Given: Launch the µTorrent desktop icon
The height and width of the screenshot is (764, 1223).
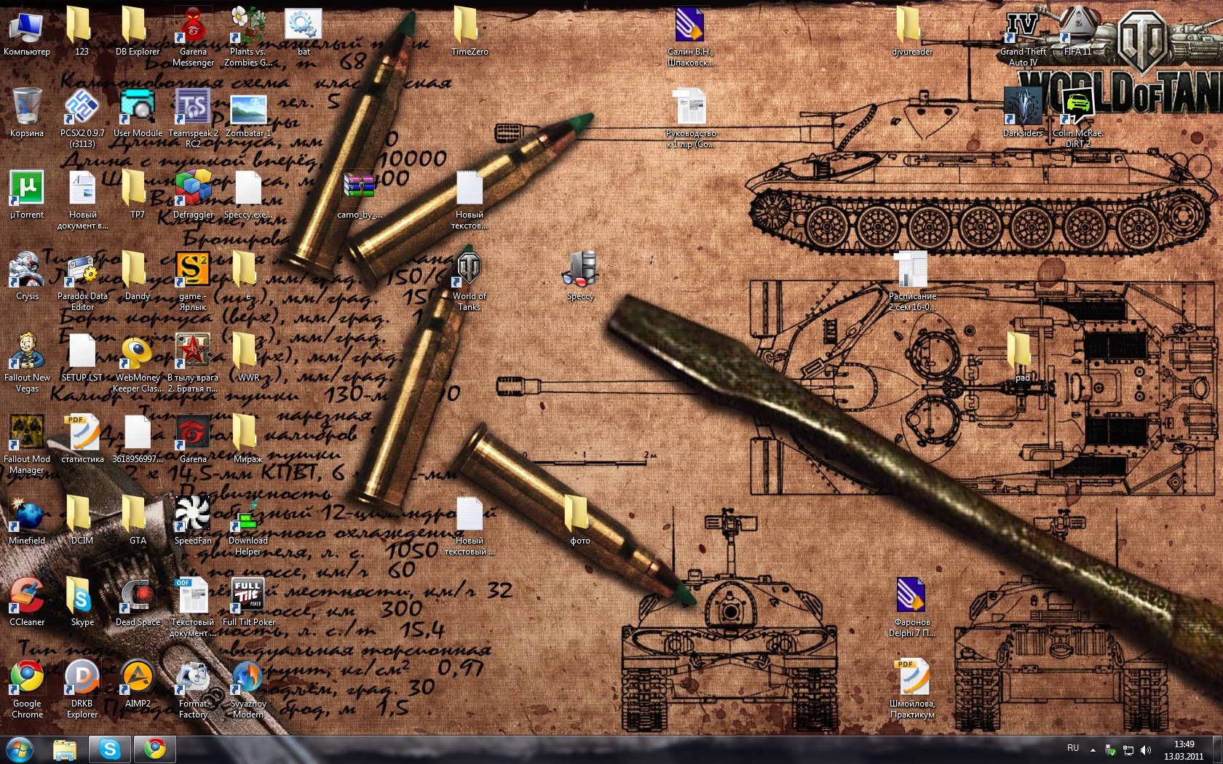Looking at the screenshot, I should 27,189.
